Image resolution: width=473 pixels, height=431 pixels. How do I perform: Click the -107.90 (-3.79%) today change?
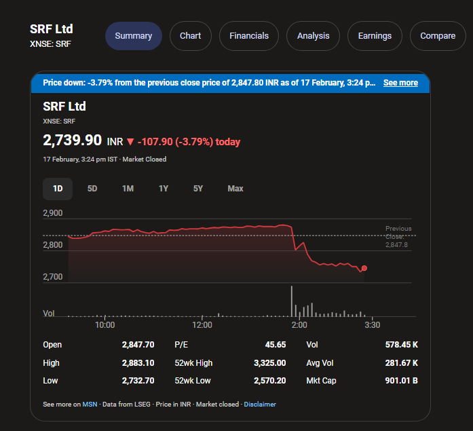[189, 142]
